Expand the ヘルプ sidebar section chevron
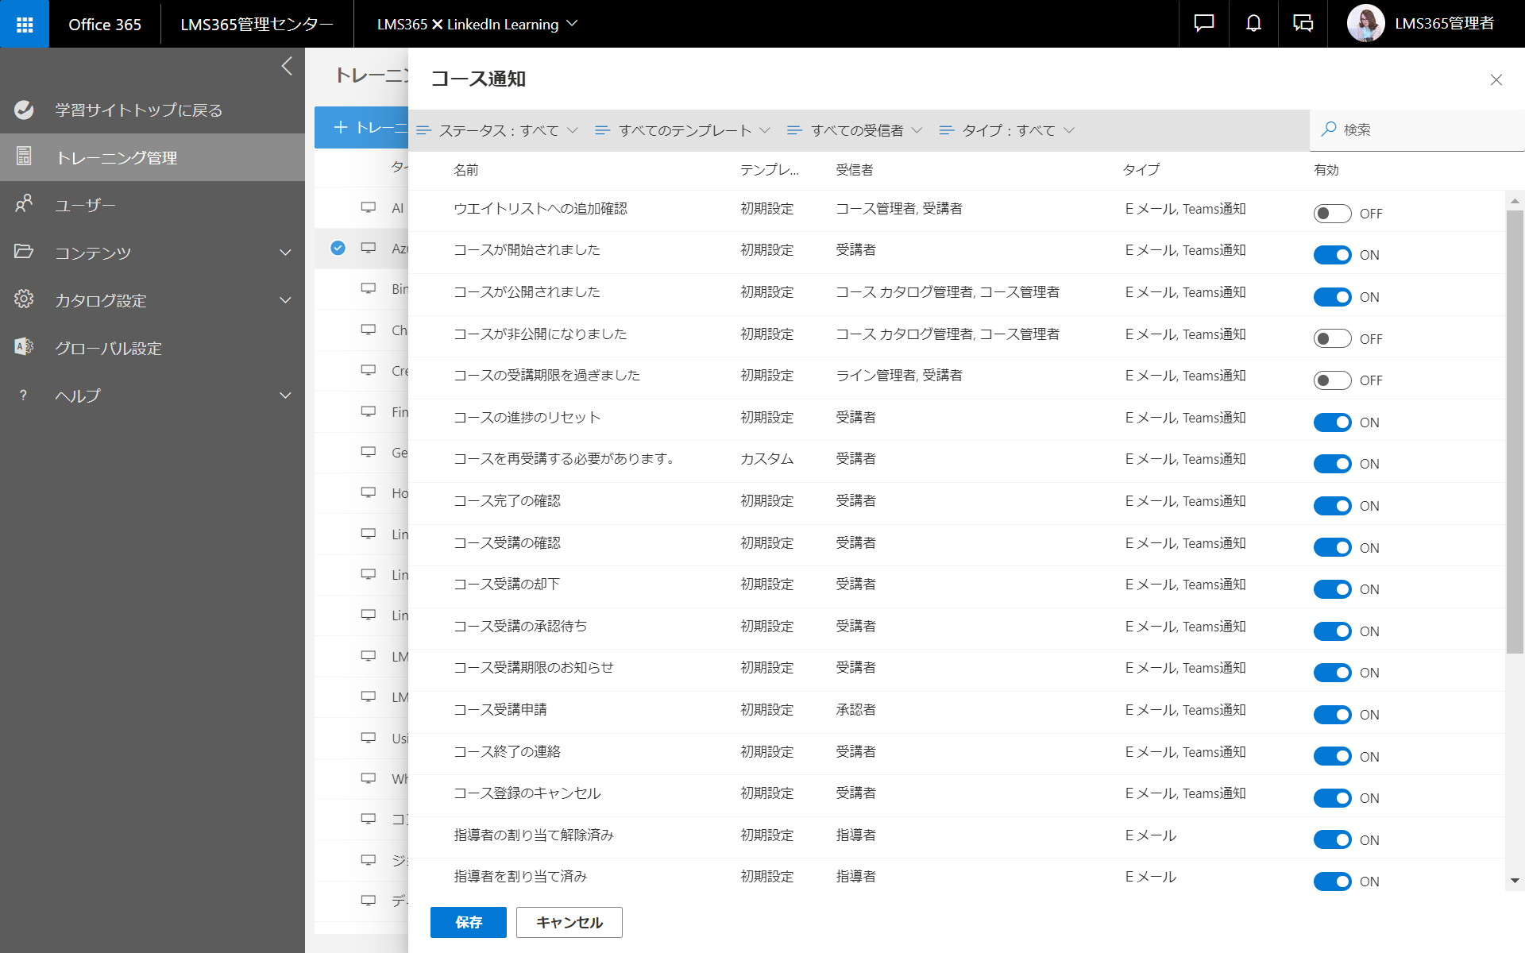This screenshot has width=1525, height=953. [285, 395]
